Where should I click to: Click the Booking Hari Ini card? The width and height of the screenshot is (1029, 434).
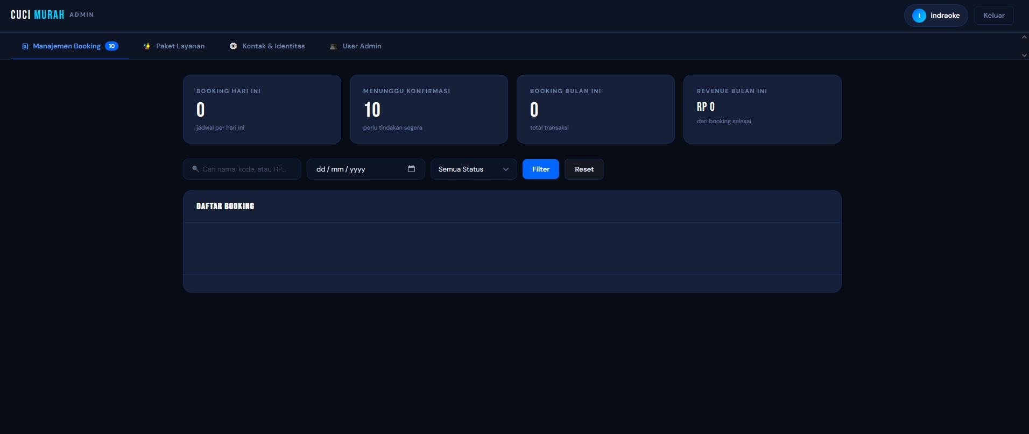point(262,109)
